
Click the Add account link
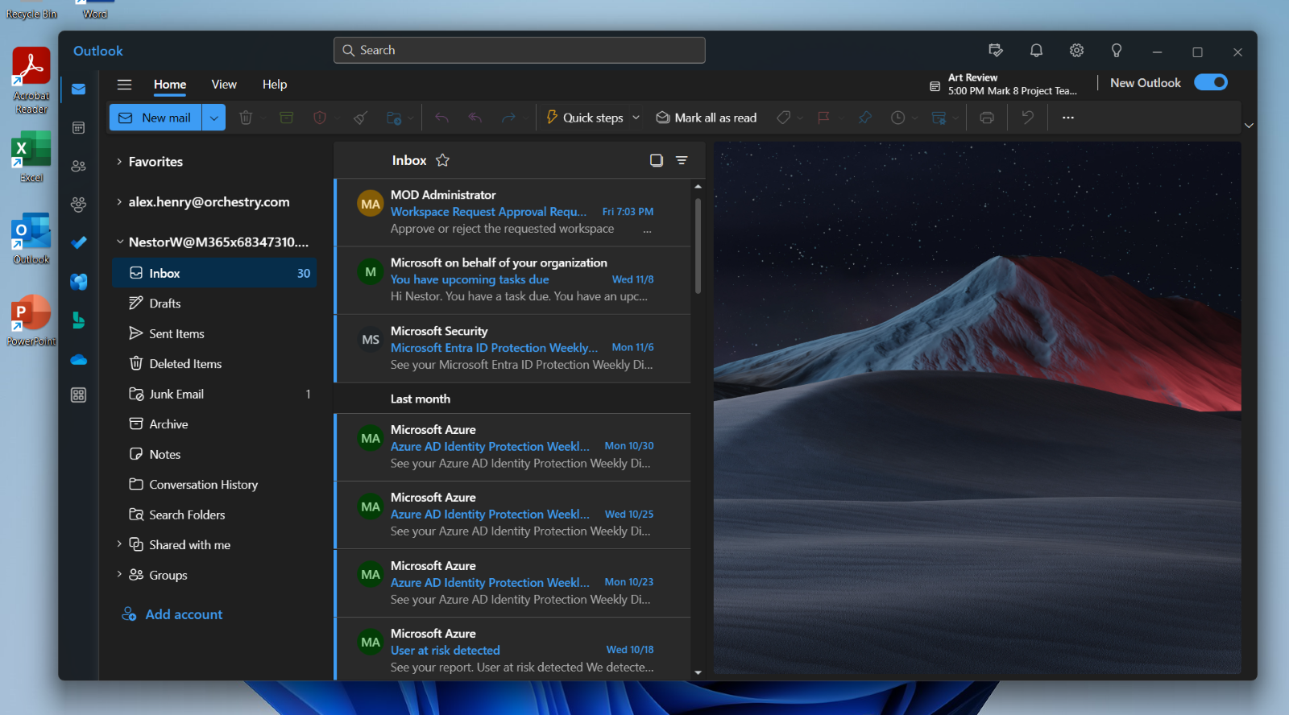pos(184,614)
